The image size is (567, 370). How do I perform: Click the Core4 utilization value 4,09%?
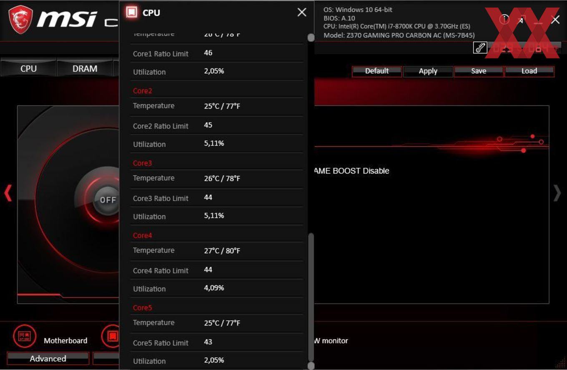[214, 288]
